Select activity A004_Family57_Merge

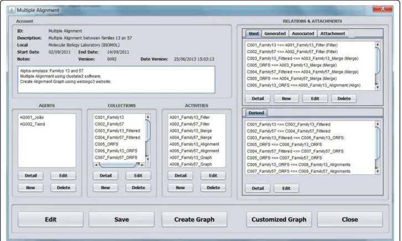coord(190,138)
